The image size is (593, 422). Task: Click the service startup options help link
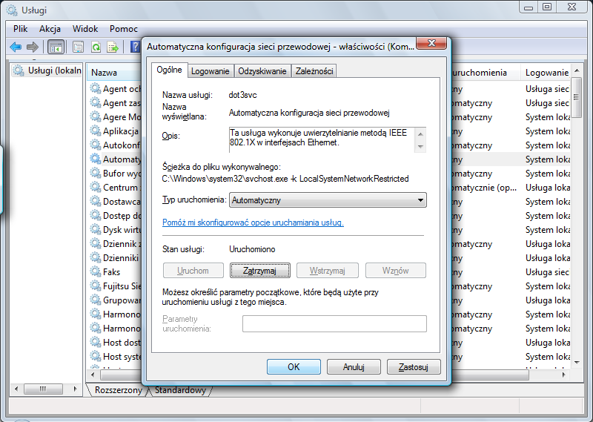point(253,222)
